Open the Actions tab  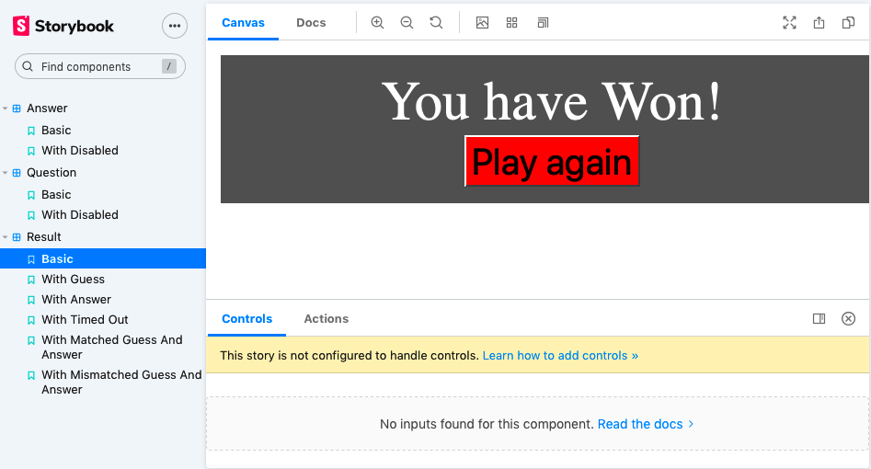pos(326,319)
